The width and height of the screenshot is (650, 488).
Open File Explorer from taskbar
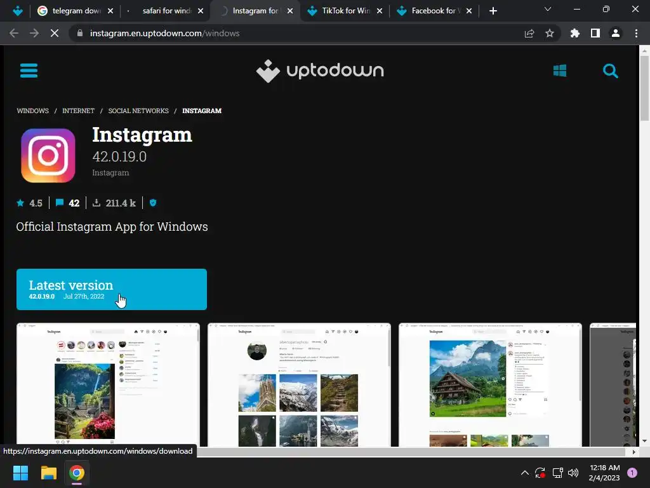pos(48,473)
